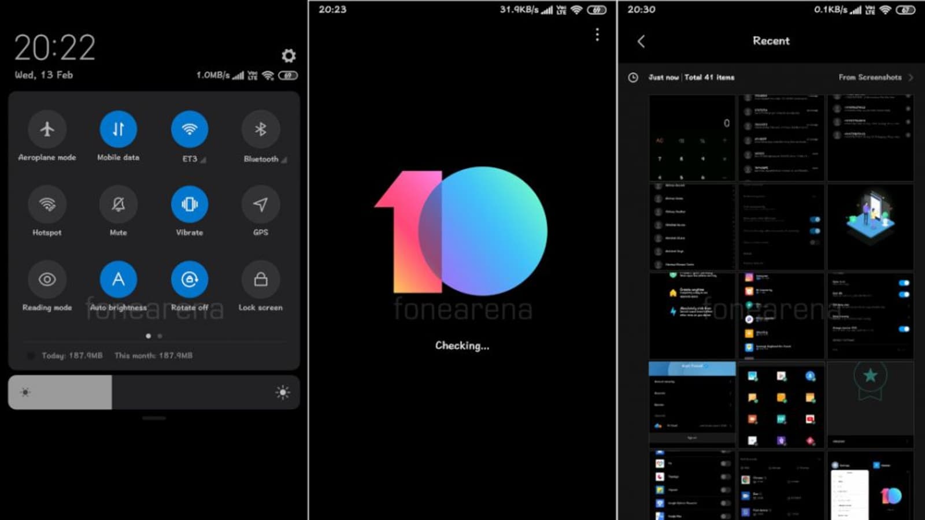
Task: Tap the clock icon beside 'Just now'
Action: (x=634, y=77)
